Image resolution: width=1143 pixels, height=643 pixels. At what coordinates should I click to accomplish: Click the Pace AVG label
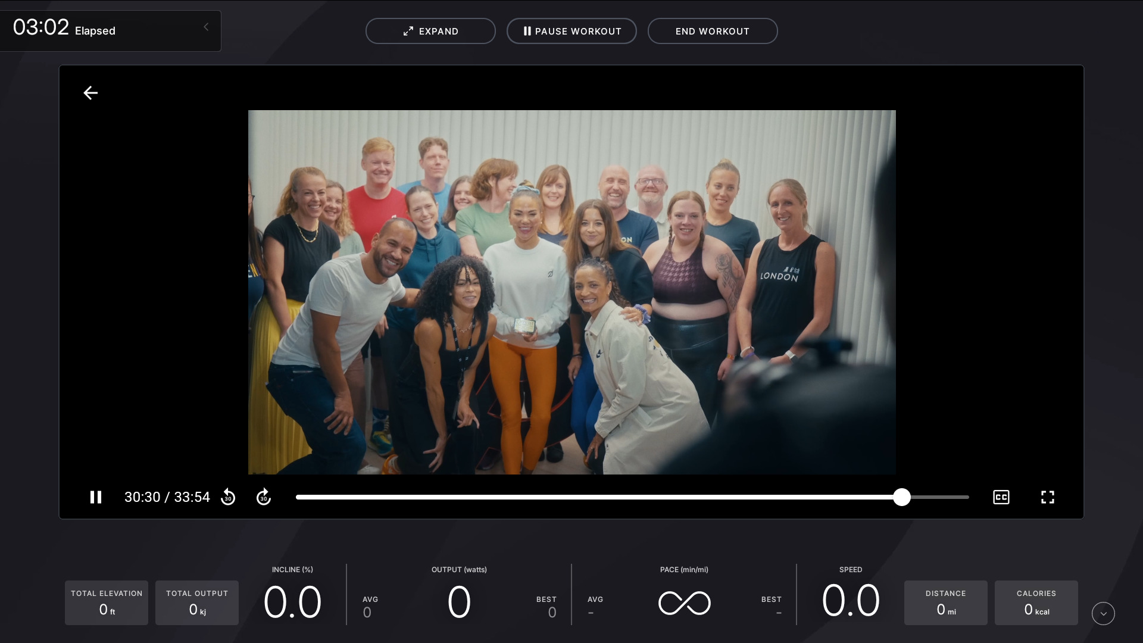click(x=595, y=600)
